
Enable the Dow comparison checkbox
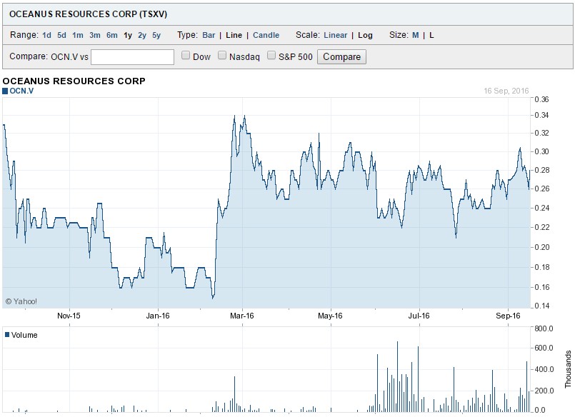click(186, 56)
